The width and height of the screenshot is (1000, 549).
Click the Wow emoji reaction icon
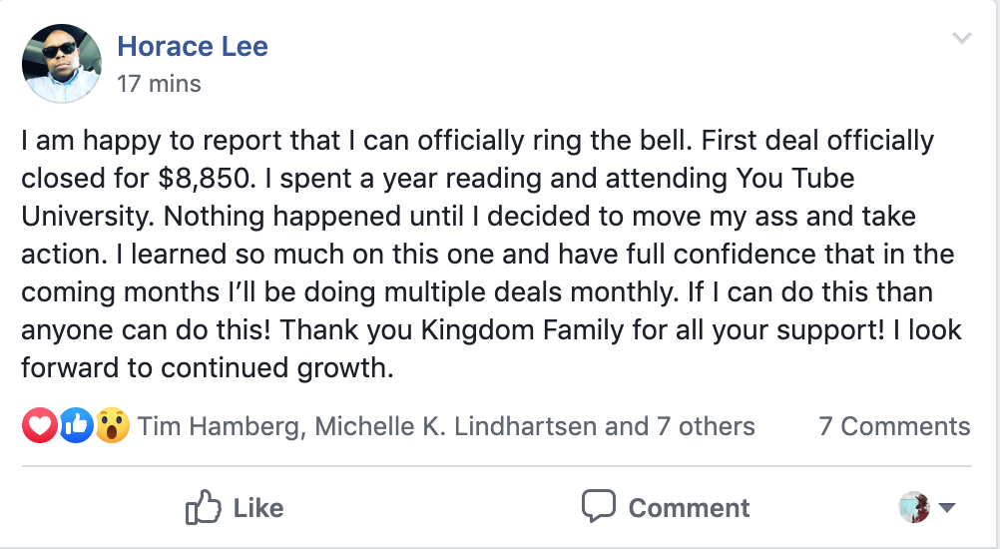114,427
